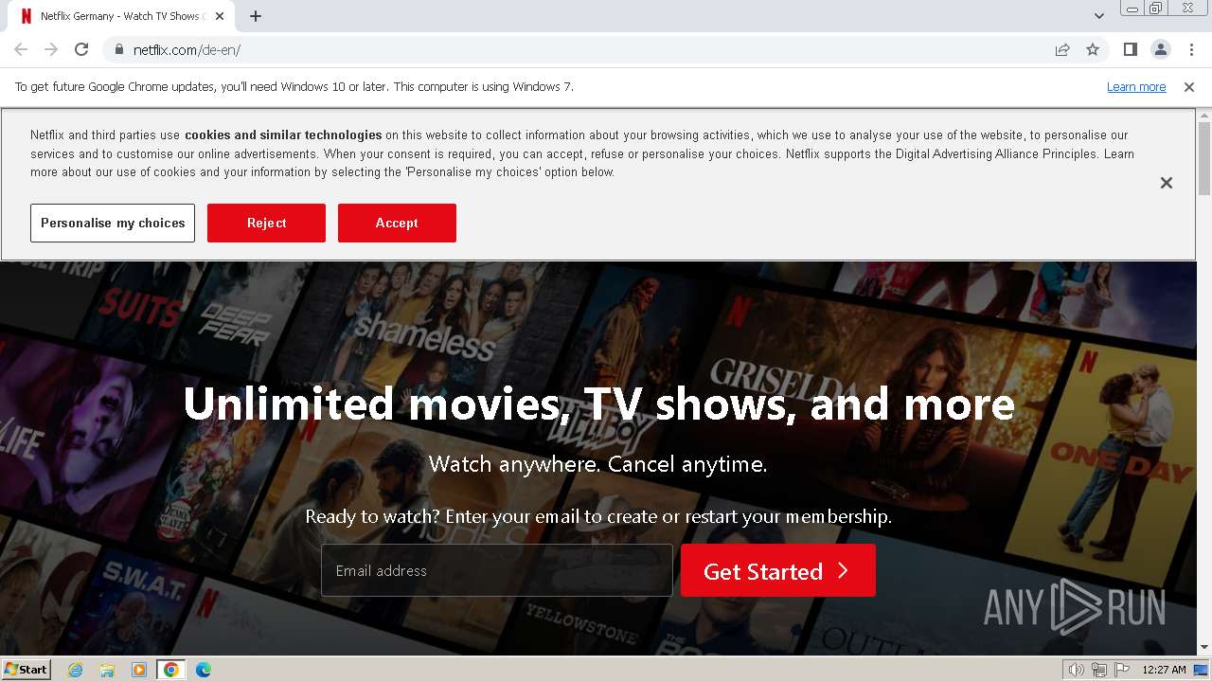The width and height of the screenshot is (1212, 682).
Task: Open the Chrome three-dot menu
Action: pos(1191,49)
